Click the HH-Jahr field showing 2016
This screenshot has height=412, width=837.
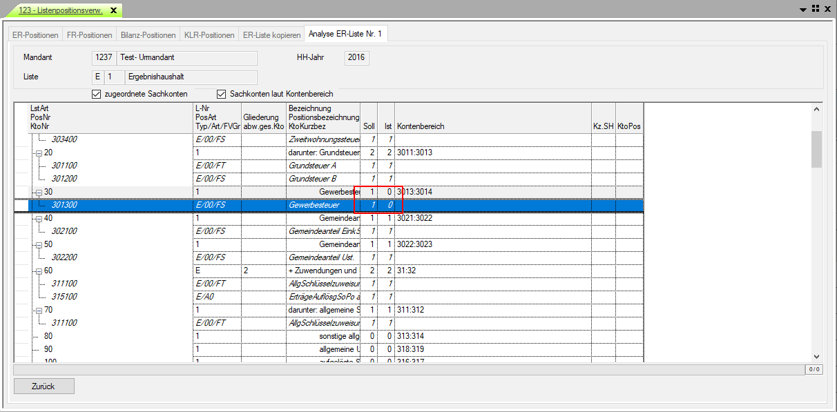tap(357, 58)
